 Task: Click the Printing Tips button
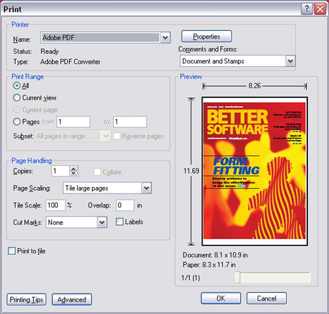click(x=26, y=300)
